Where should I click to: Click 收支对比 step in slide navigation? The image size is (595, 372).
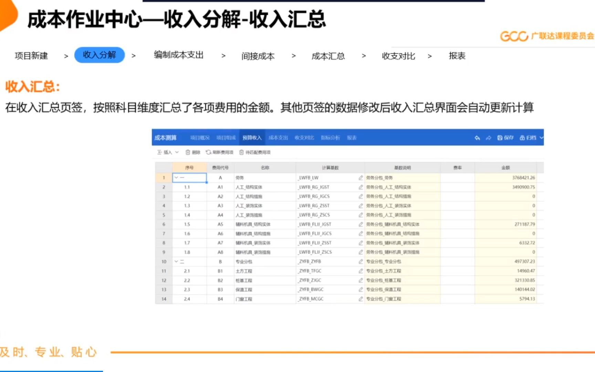(398, 56)
